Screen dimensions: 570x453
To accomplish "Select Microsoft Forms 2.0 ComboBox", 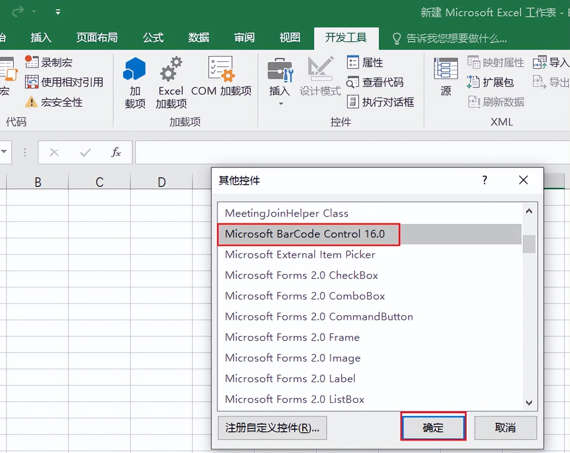I will click(369, 296).
